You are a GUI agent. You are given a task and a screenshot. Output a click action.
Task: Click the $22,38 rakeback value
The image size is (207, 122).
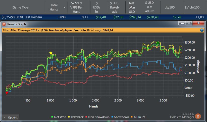coord(118,17)
